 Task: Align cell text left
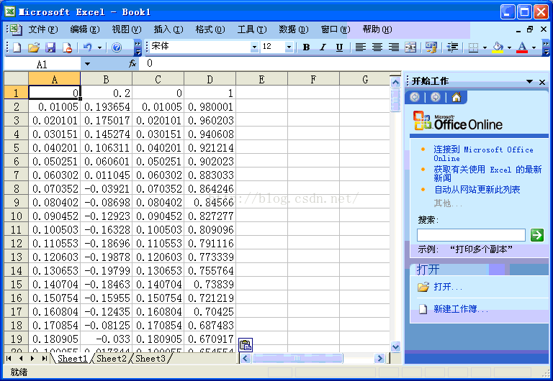click(x=361, y=47)
